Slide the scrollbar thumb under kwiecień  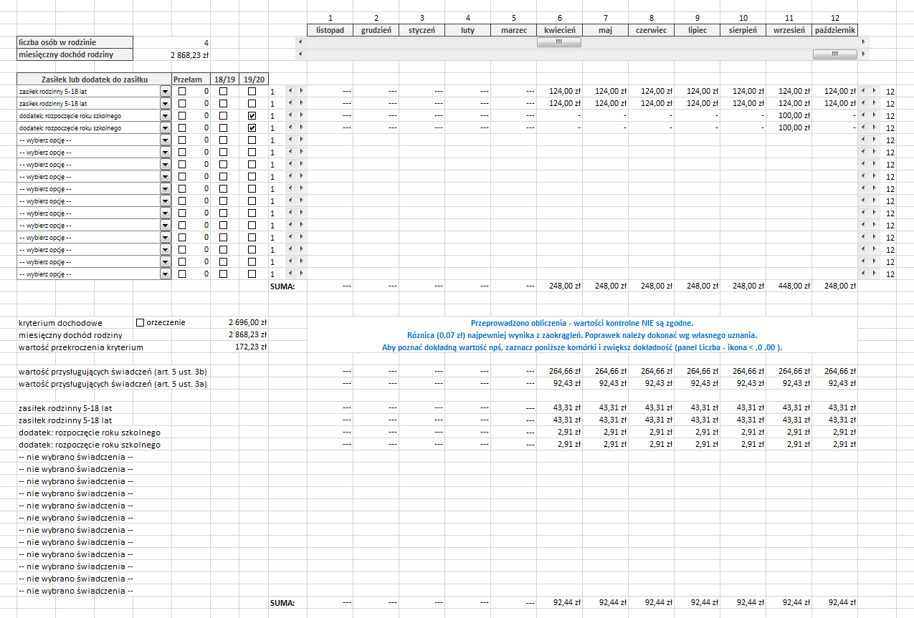558,42
